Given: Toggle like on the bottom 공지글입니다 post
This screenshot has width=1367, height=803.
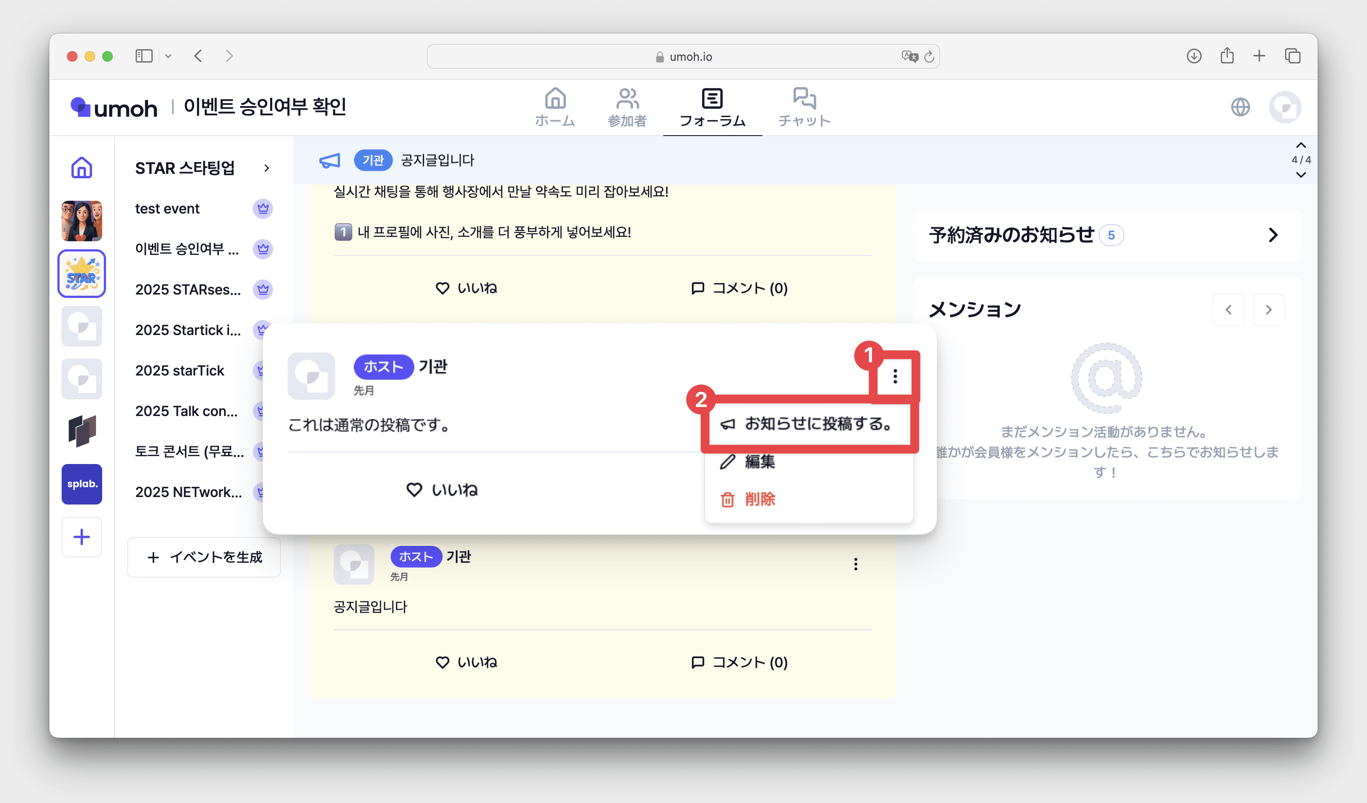Looking at the screenshot, I should click(466, 662).
